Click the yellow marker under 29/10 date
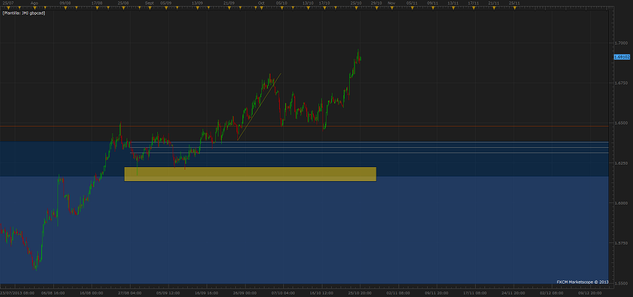 pos(376,7)
